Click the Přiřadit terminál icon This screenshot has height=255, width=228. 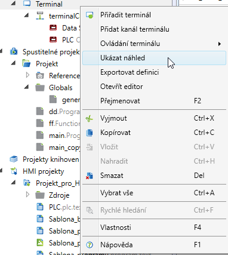(90, 15)
